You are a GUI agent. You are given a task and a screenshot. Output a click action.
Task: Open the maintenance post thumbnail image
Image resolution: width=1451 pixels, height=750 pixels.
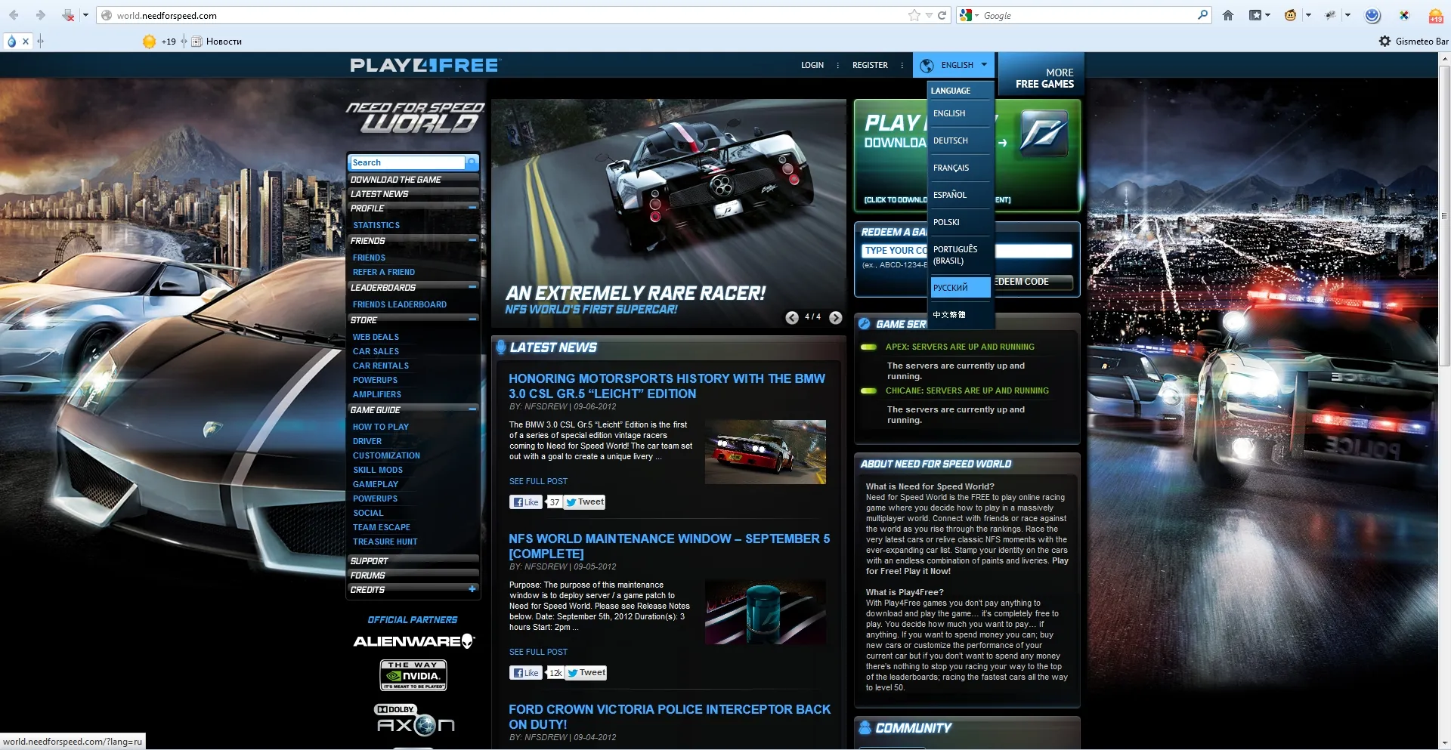[766, 612]
